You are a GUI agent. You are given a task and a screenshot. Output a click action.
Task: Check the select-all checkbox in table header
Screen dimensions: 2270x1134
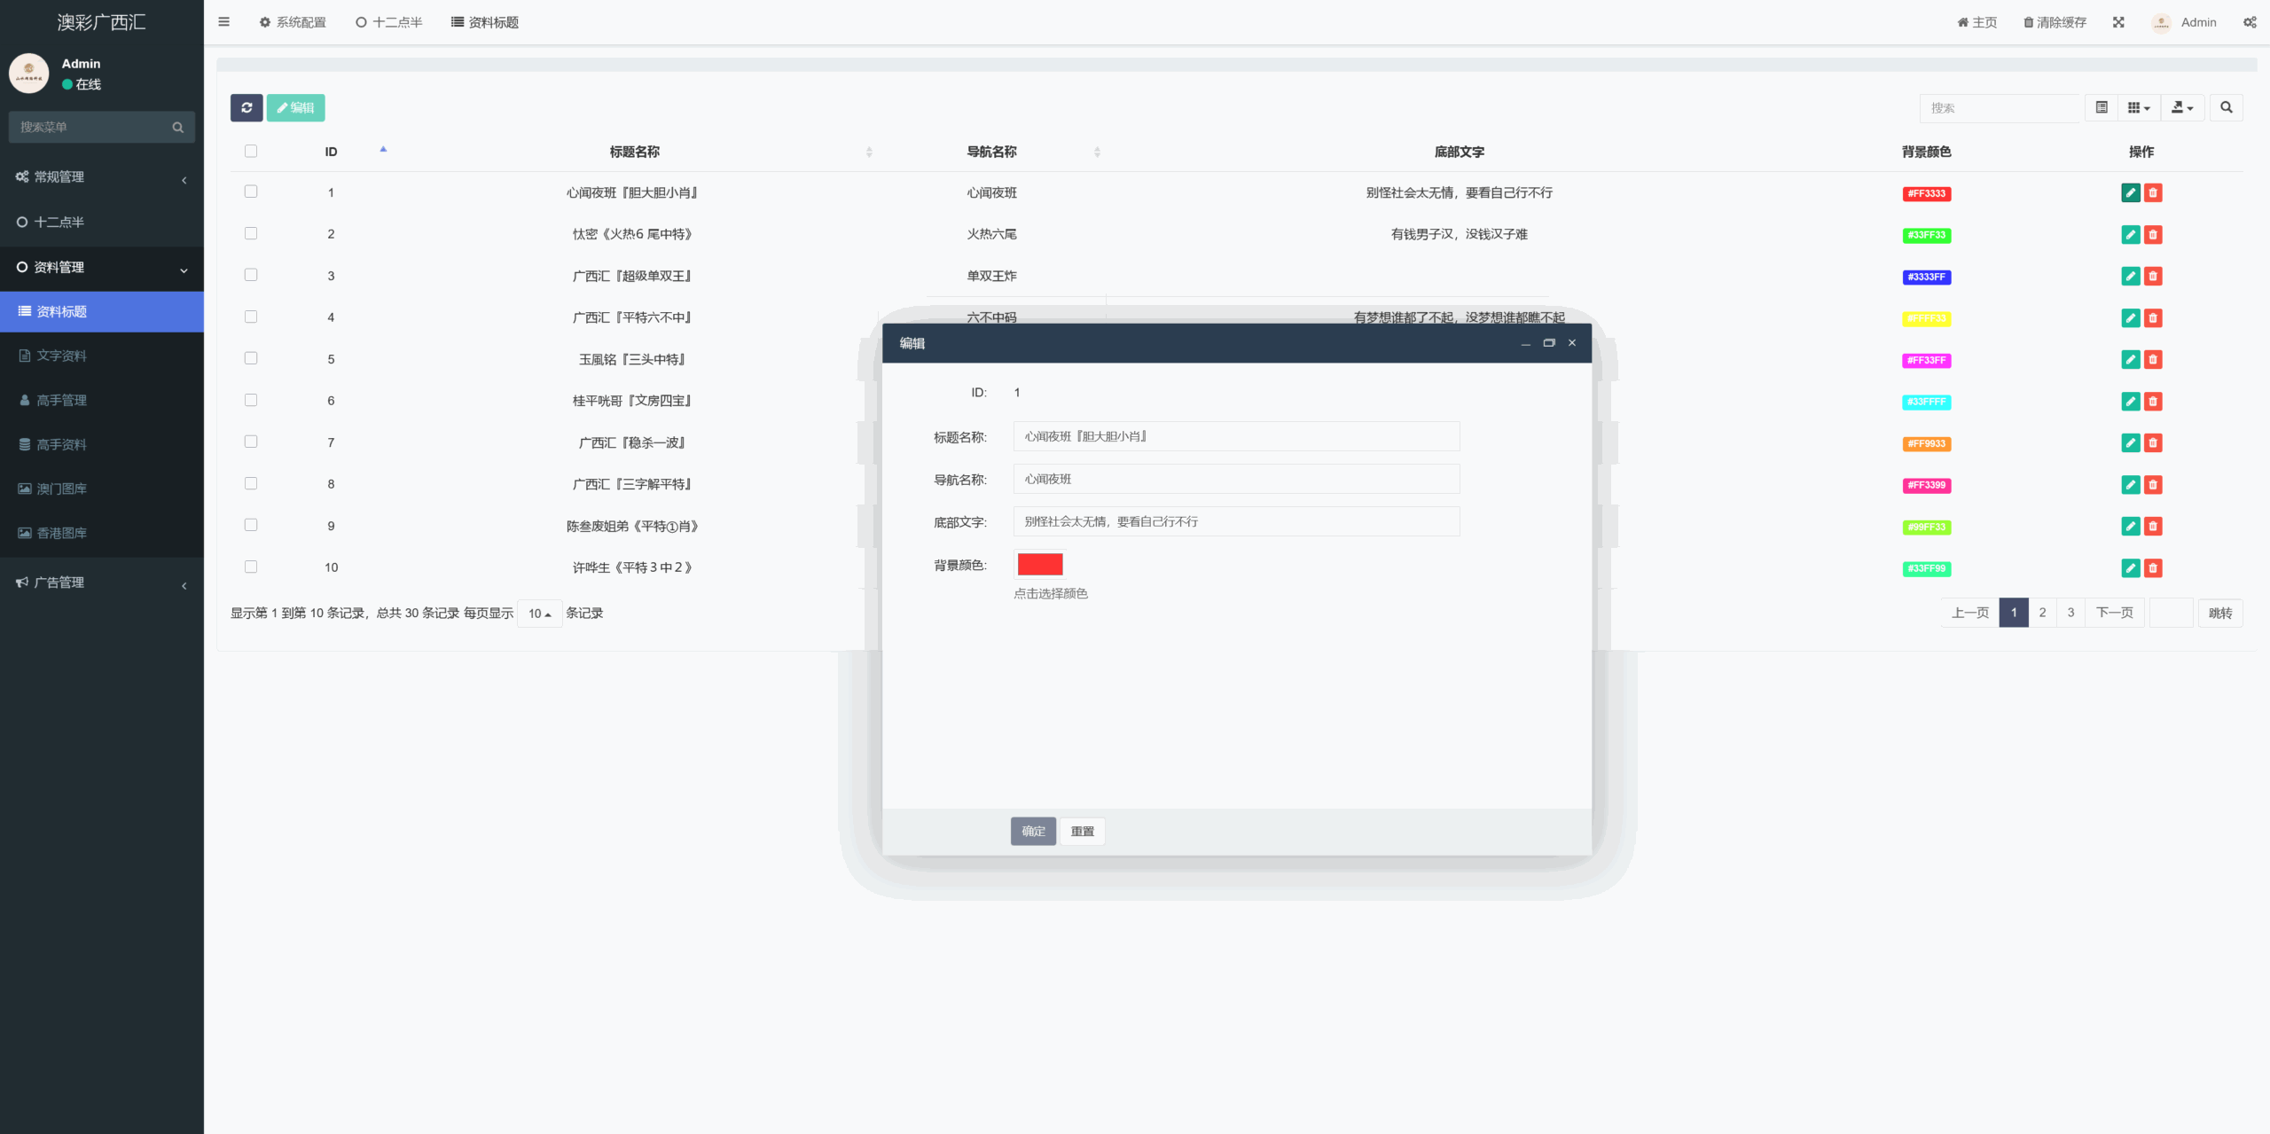[251, 152]
